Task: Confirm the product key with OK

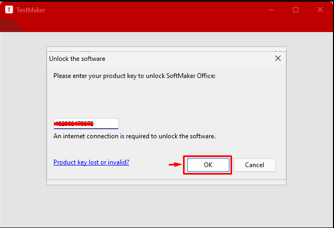Action: point(208,165)
